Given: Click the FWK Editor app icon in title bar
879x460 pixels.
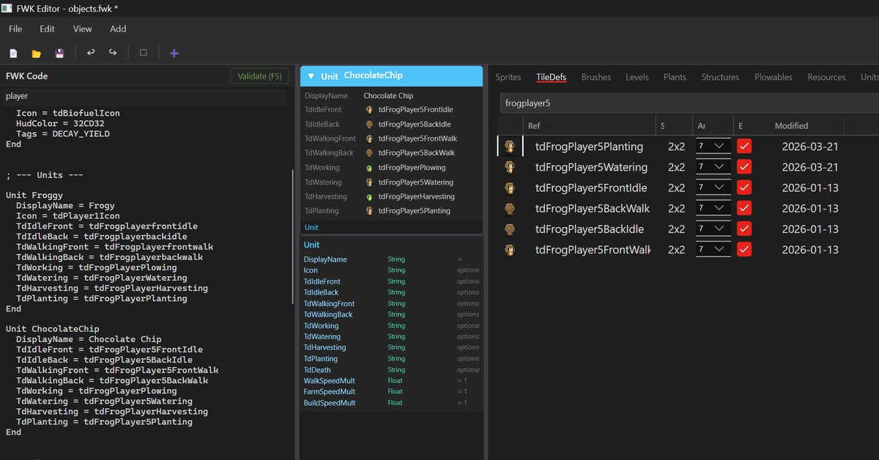Looking at the screenshot, I should click(7, 7).
